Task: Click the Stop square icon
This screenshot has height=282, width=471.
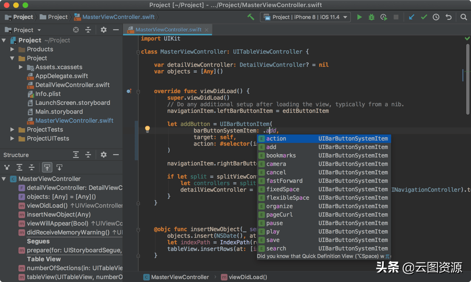Action: 396,17
